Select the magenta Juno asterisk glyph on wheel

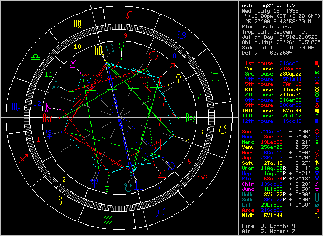[x=73, y=64]
